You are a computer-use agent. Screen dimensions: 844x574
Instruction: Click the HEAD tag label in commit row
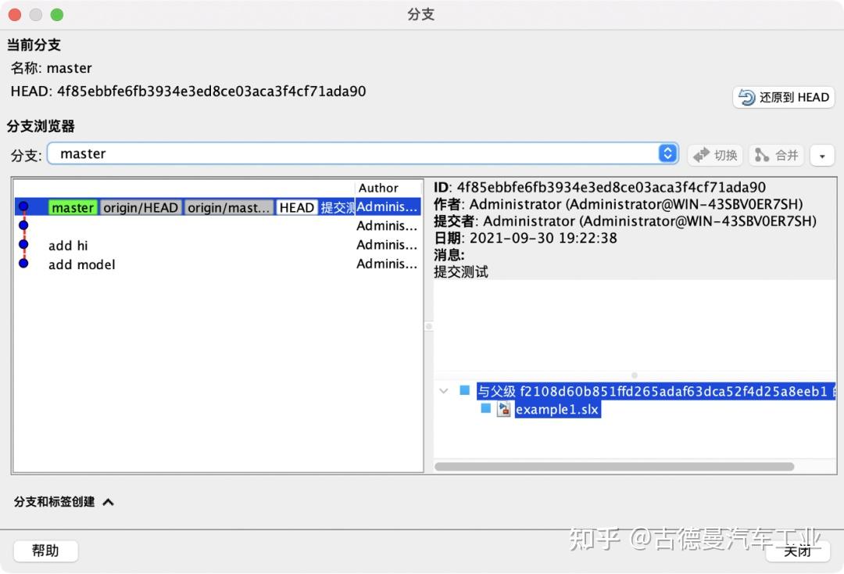[x=295, y=207]
